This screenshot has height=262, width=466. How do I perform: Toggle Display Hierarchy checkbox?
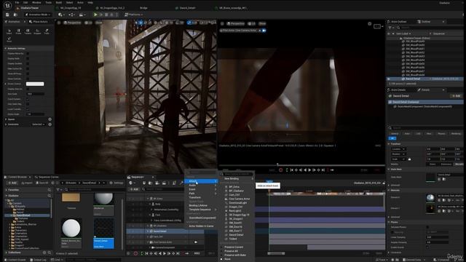coord(28,53)
